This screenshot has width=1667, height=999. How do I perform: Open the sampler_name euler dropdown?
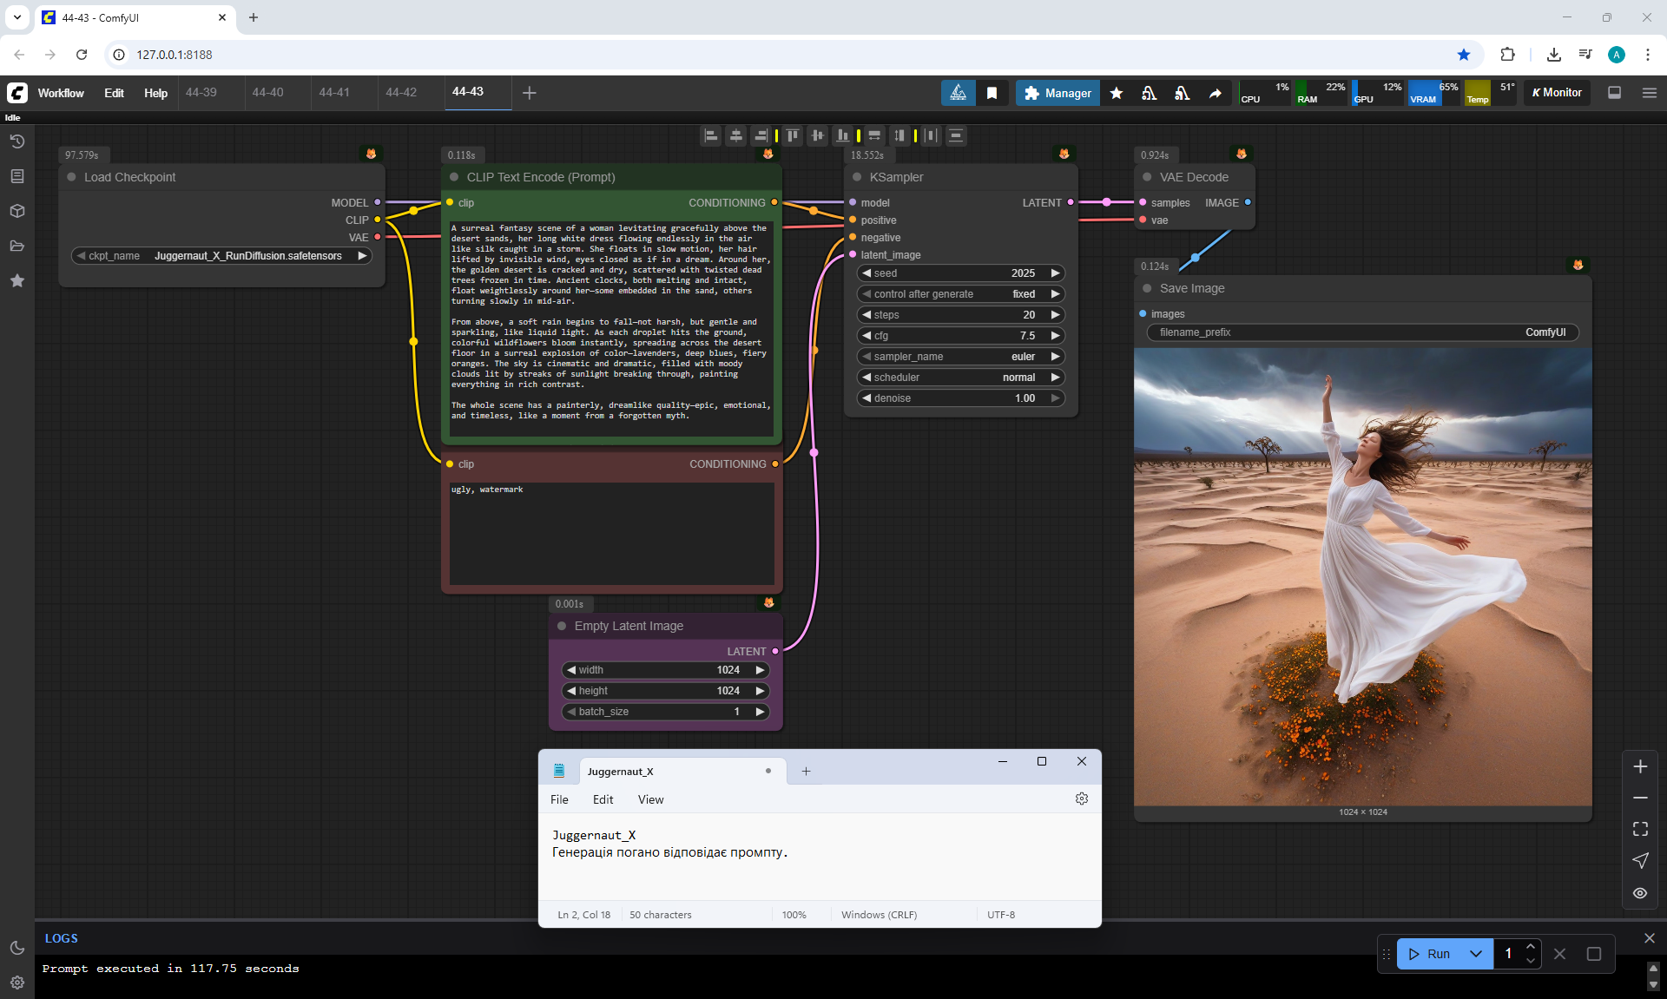point(960,356)
